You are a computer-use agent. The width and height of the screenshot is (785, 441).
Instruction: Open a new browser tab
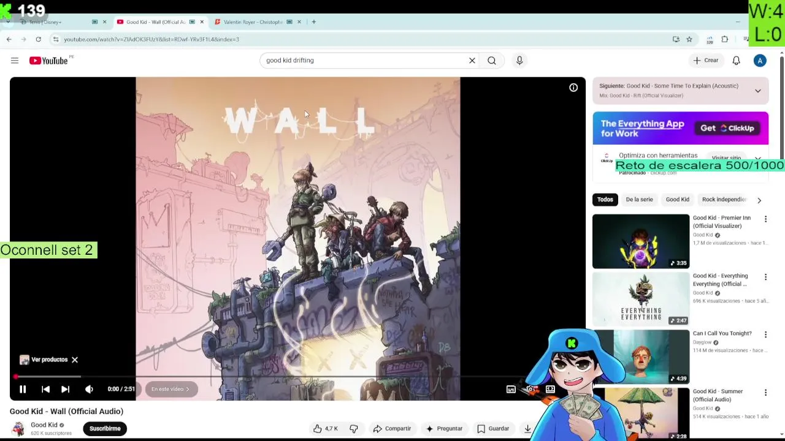click(x=313, y=22)
